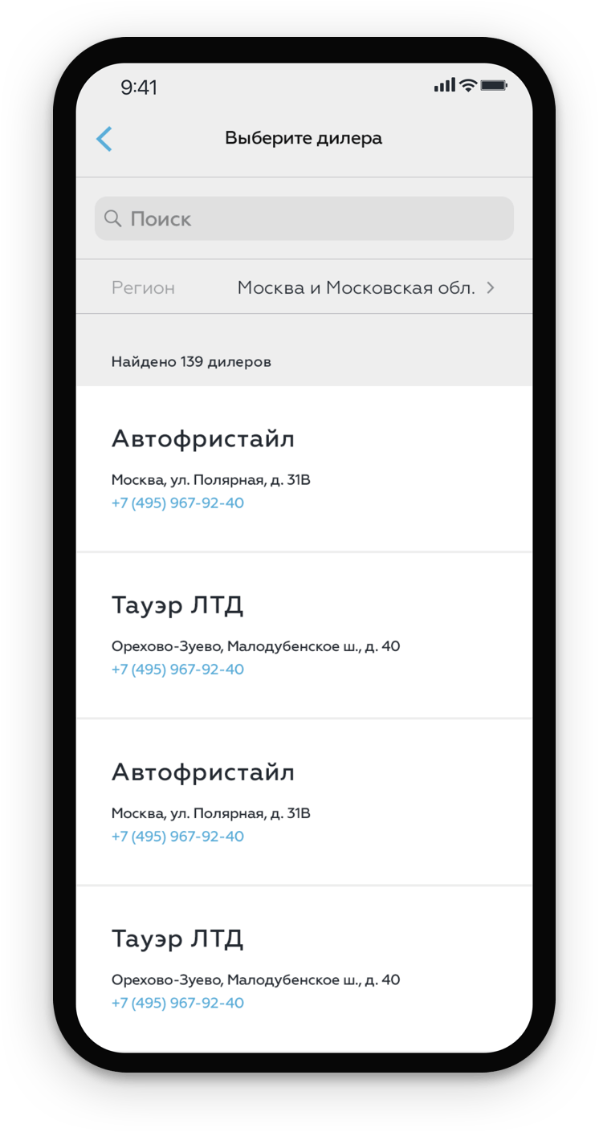Image resolution: width=599 pixels, height=1132 pixels.
Task: Tap the Wi-Fi icon in the status bar
Action: pyautogui.click(x=467, y=85)
